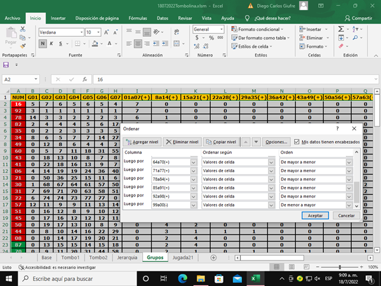
Task: Open the column dropdown showing 99a00(-)
Action: coord(194,206)
